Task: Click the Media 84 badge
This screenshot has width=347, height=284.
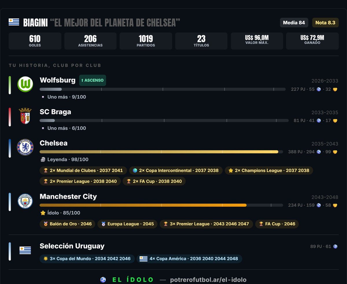Action: tap(294, 23)
